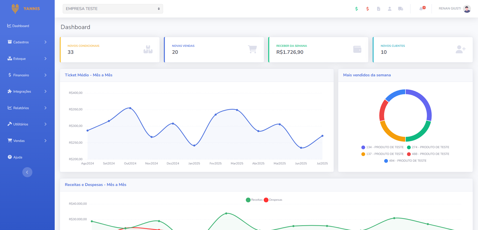The height and width of the screenshot is (230, 478).
Task: Click the green dollar income icon in the top bar
Action: point(356,9)
